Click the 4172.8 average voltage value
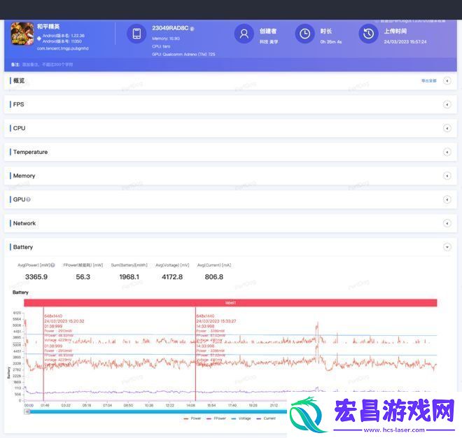 pyautogui.click(x=172, y=277)
